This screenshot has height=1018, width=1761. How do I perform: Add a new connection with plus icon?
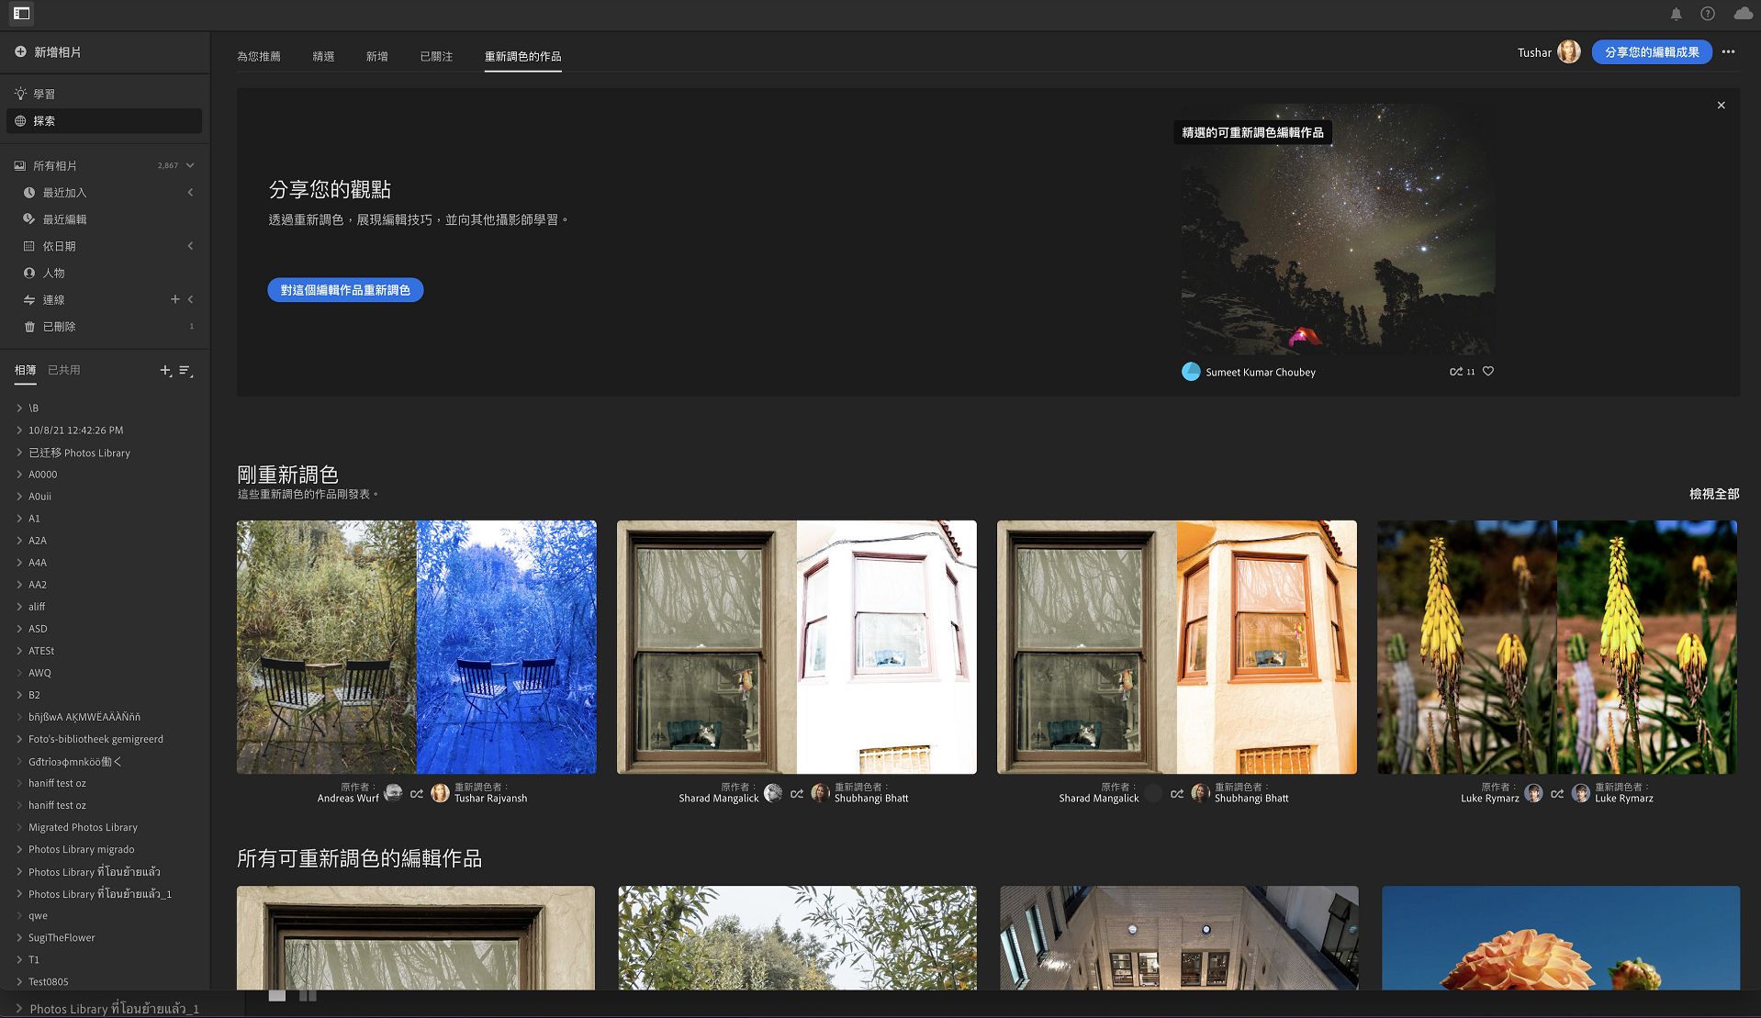coord(174,299)
